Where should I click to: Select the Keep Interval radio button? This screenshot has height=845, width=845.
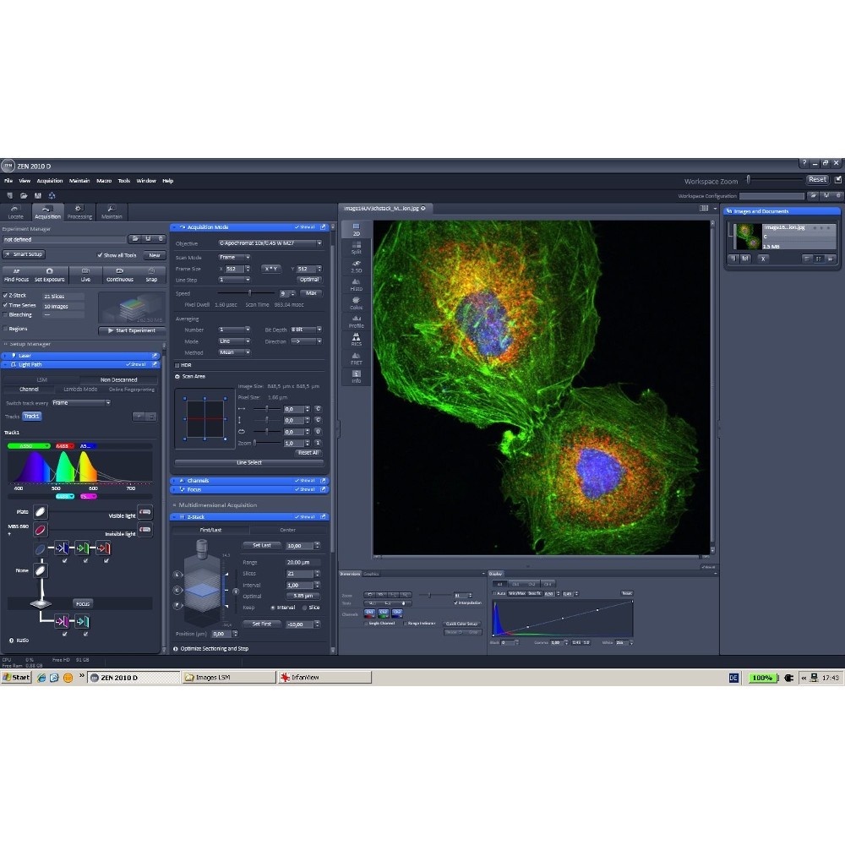[x=273, y=608]
